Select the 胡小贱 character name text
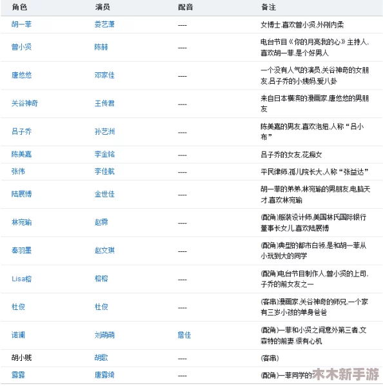383x386 pixels. pyautogui.click(x=21, y=358)
